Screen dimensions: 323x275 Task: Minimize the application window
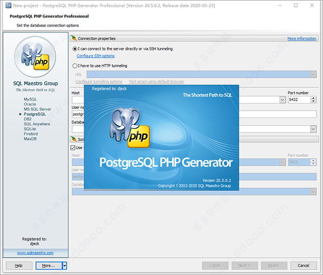click(x=280, y=5)
